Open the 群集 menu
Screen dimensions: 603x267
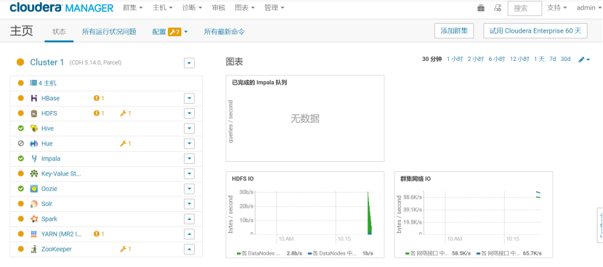(133, 8)
